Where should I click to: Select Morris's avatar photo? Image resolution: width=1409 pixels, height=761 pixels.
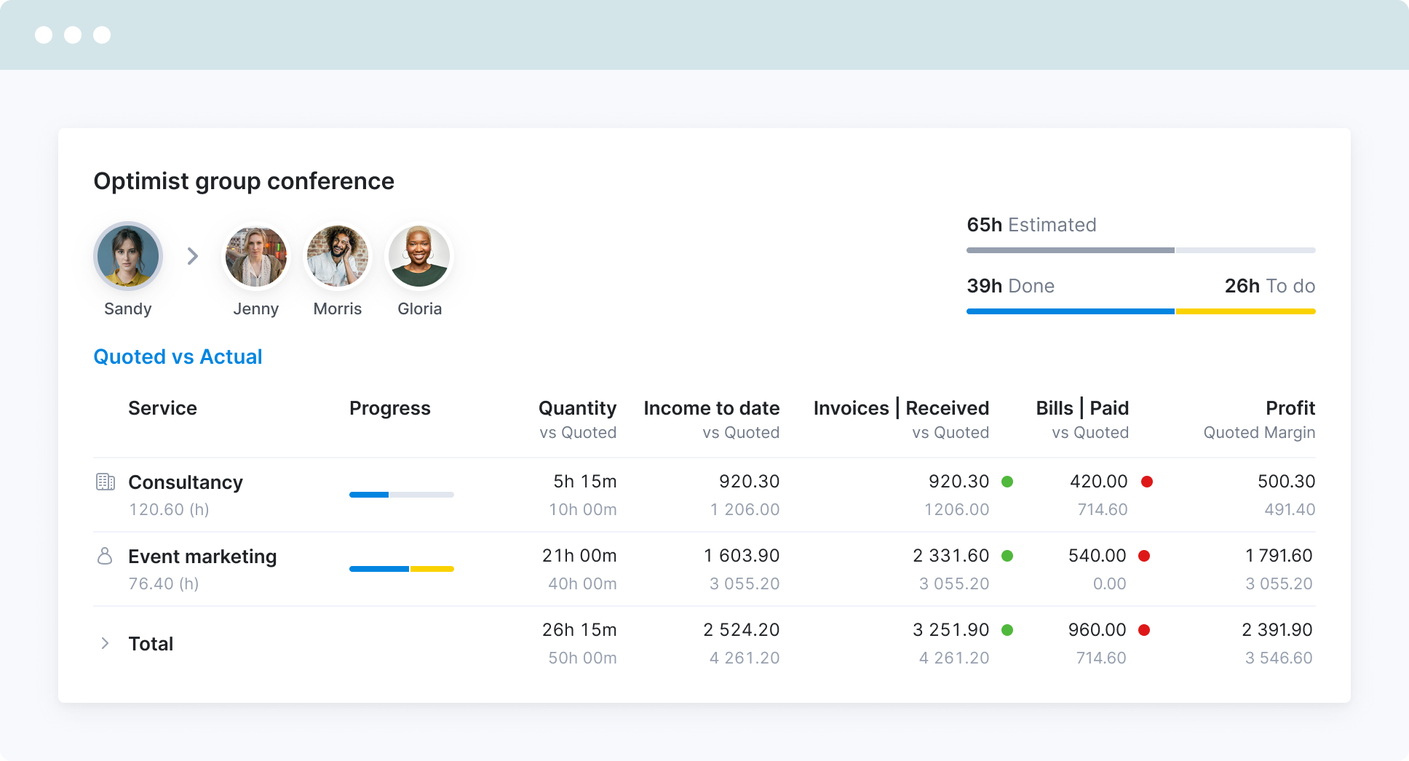coord(338,256)
